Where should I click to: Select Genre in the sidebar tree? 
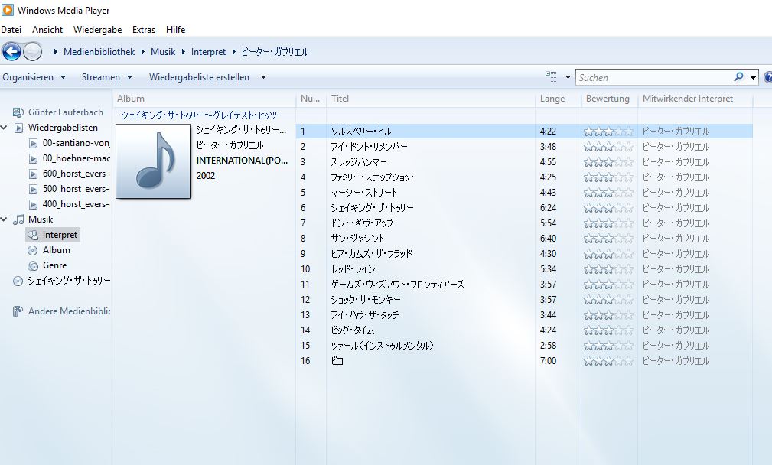[54, 265]
